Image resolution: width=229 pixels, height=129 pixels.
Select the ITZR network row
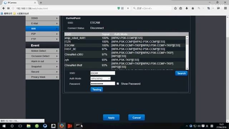pos(125,42)
